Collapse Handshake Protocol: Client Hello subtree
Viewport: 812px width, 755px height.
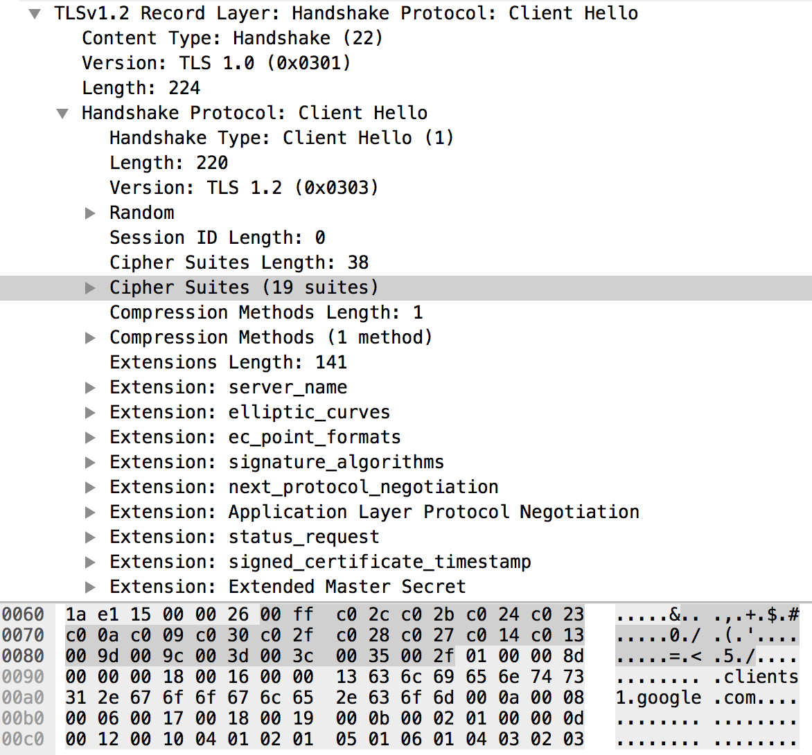(x=62, y=114)
